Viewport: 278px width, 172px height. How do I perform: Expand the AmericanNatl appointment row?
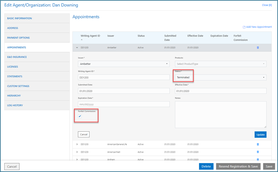point(77,152)
